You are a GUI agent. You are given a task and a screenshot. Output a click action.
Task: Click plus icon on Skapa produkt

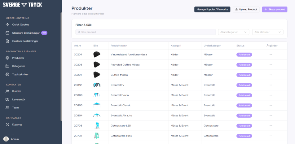pos(266,9)
